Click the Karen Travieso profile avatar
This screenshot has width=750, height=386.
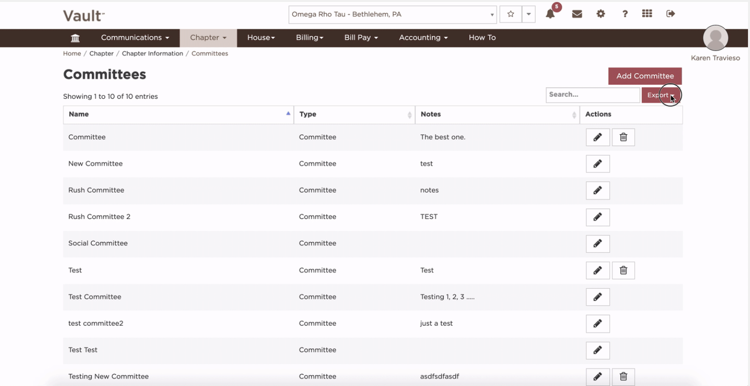[716, 38]
